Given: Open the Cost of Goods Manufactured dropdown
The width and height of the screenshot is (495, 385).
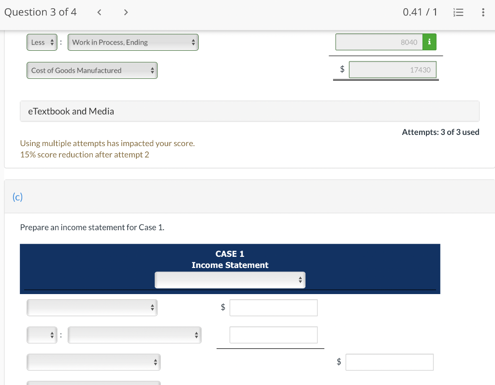Looking at the screenshot, I should pyautogui.click(x=92, y=70).
